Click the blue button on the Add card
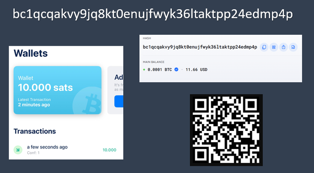Image resolution: width=314 pixels, height=173 pixels. 119,101
